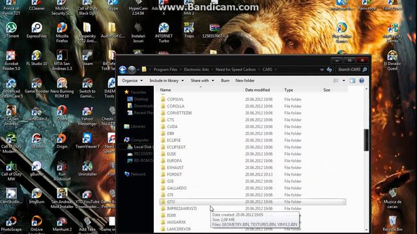Launch GTA San Andreas desktop icon
Image resolution: width=417 pixels, height=234 pixels.
pyautogui.click(x=11, y=116)
